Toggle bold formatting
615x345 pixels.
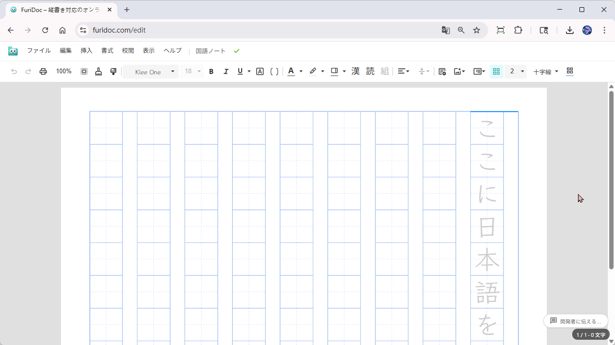coord(211,71)
